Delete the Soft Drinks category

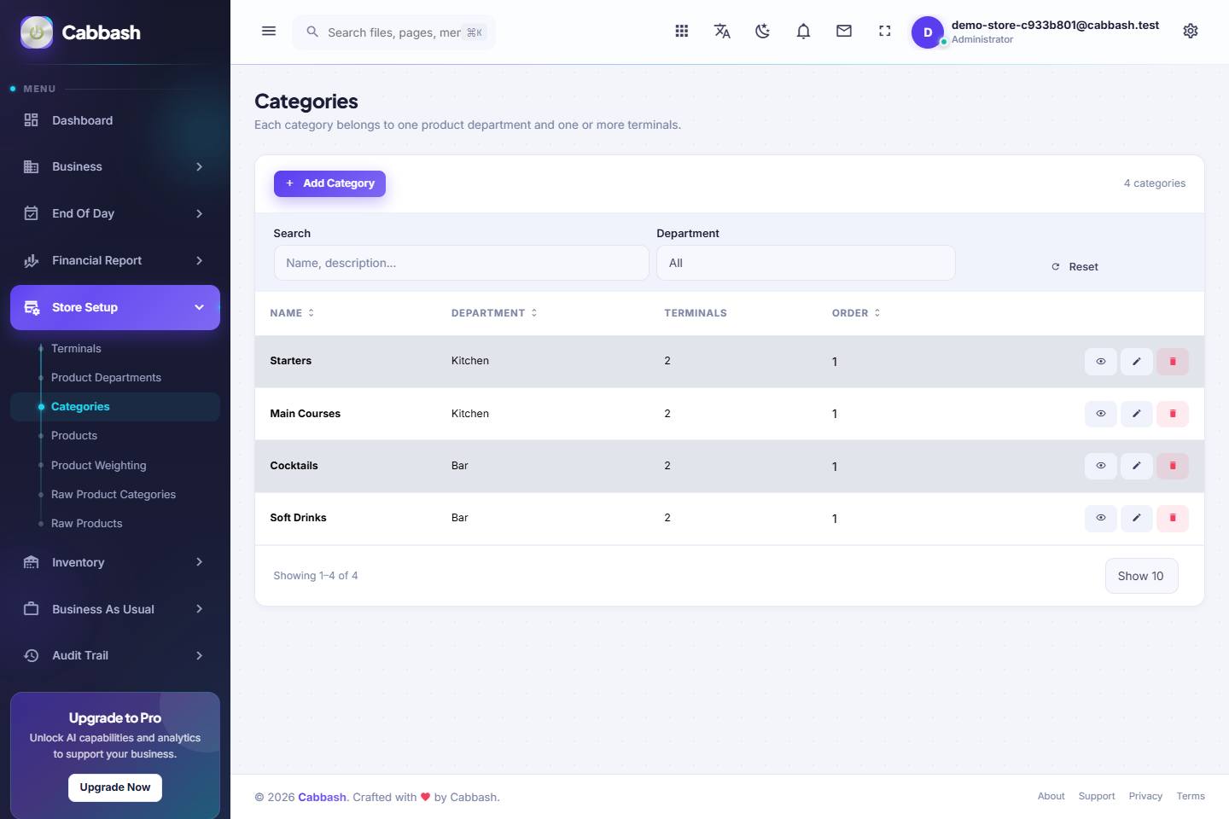pyautogui.click(x=1173, y=518)
